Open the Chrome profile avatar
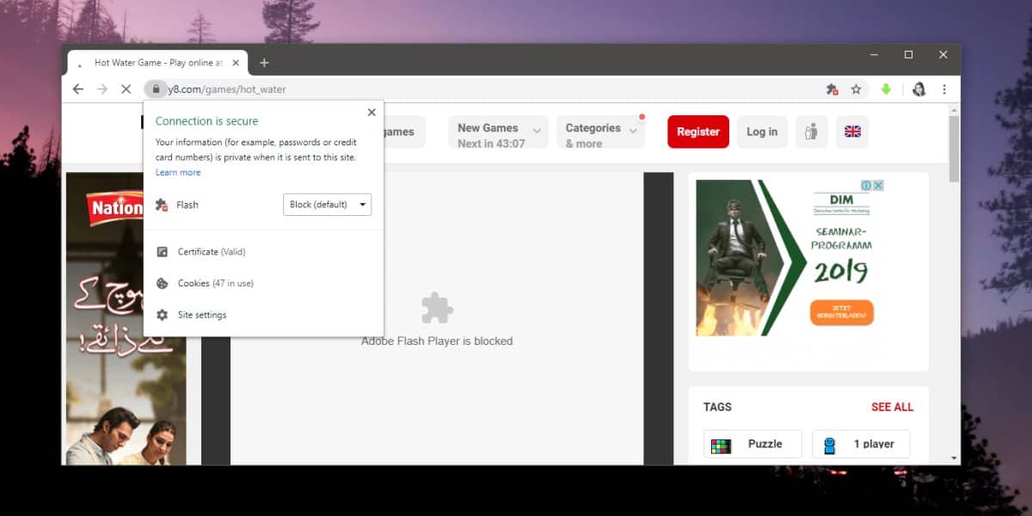Screen dimensions: 1032x516 (x=918, y=89)
